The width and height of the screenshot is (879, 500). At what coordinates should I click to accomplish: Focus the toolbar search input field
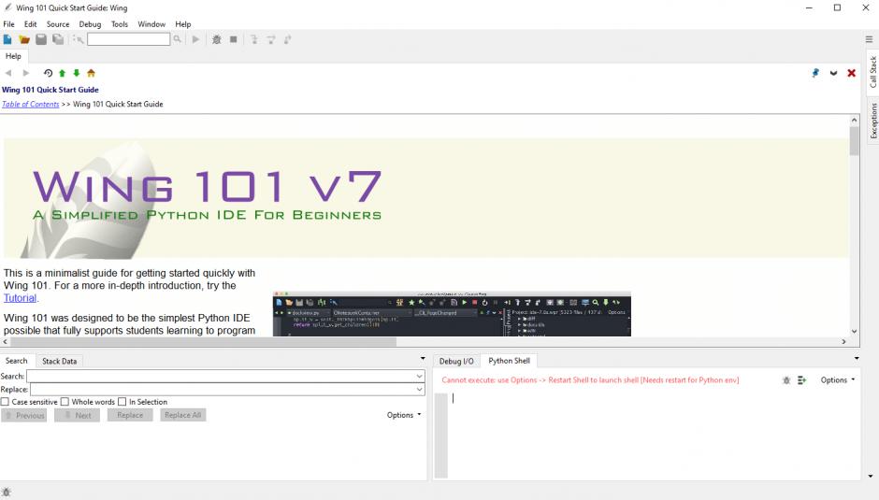[128, 39]
